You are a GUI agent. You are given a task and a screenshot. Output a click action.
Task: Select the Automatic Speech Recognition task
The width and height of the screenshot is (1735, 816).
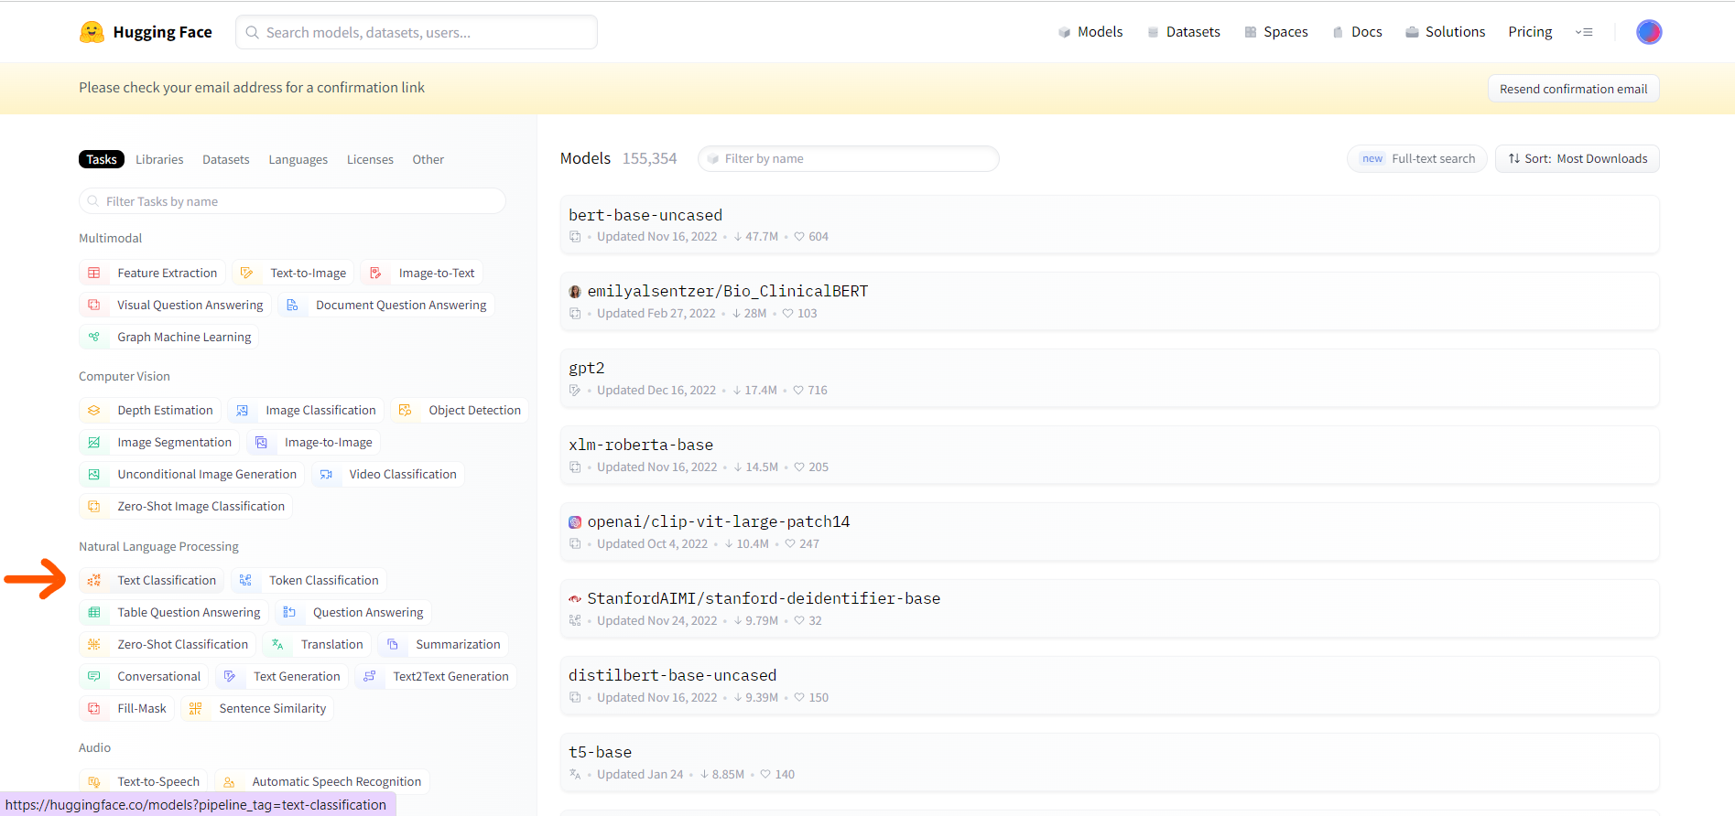[322, 781]
